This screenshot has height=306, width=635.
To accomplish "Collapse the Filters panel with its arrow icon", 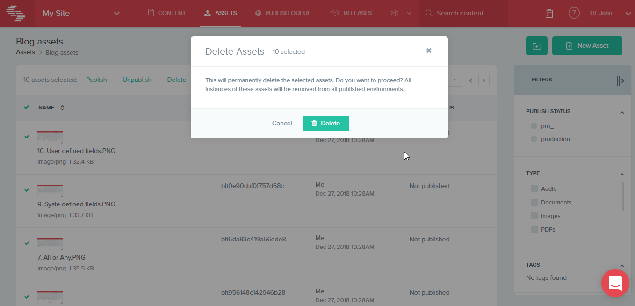I will pyautogui.click(x=621, y=80).
